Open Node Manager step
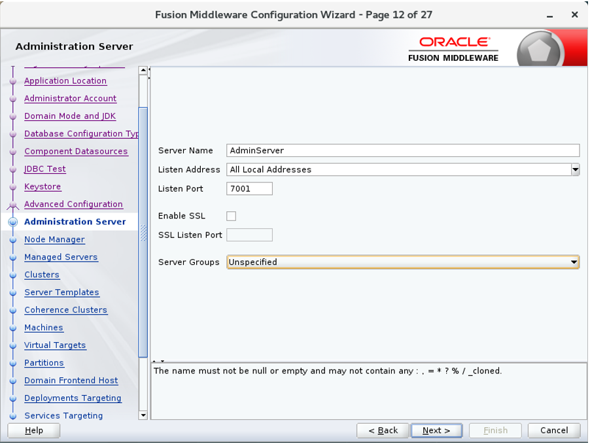This screenshot has width=590, height=446. click(x=54, y=239)
